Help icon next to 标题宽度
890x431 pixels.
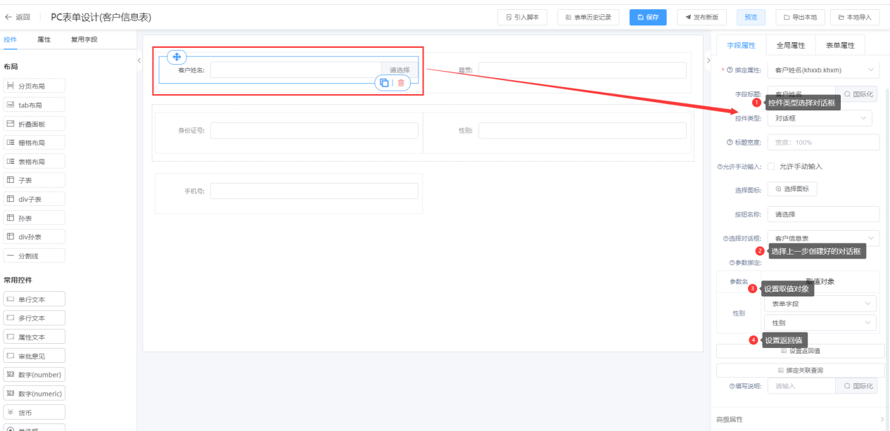coord(729,142)
